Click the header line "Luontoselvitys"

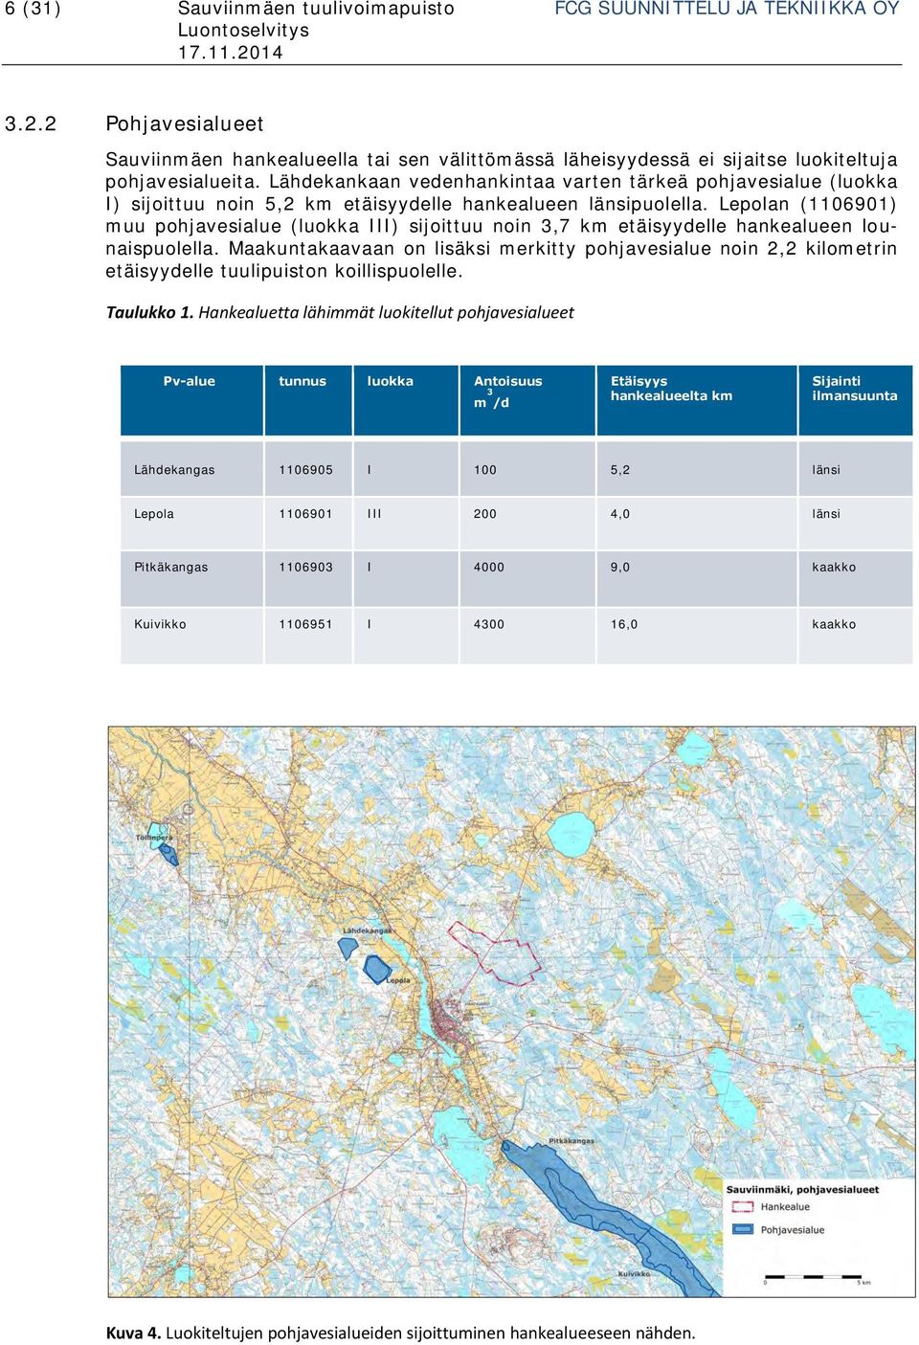(244, 31)
